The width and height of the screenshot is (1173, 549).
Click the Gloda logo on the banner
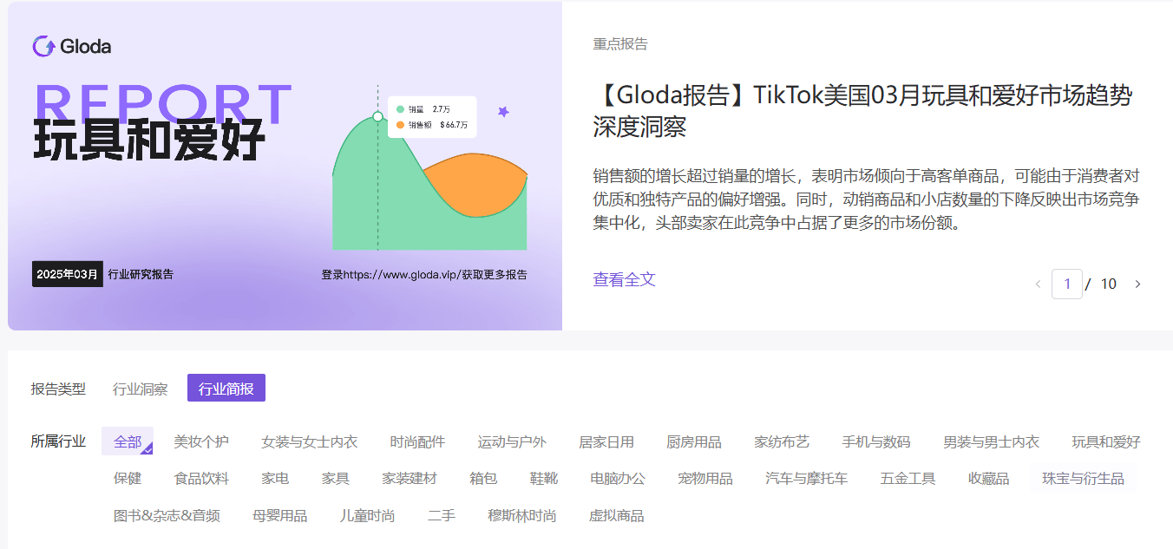tap(72, 46)
